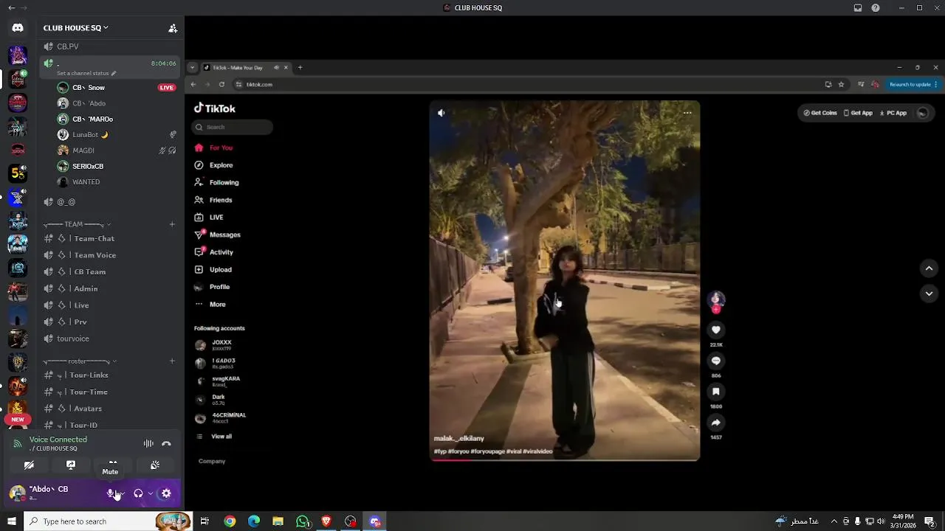Select user LunaBot in voice list
945x531 pixels.
click(x=117, y=135)
